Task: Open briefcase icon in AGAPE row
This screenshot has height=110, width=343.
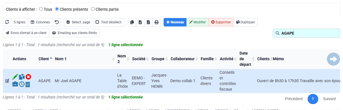Action: [x=15, y=84]
